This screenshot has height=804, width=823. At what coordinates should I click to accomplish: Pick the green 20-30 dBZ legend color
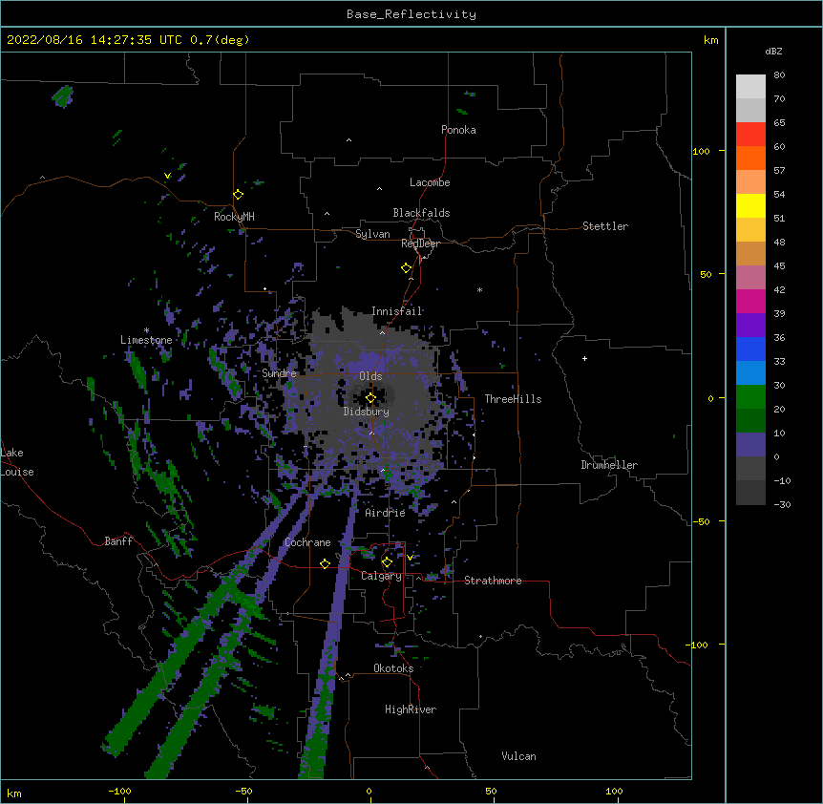pyautogui.click(x=750, y=397)
